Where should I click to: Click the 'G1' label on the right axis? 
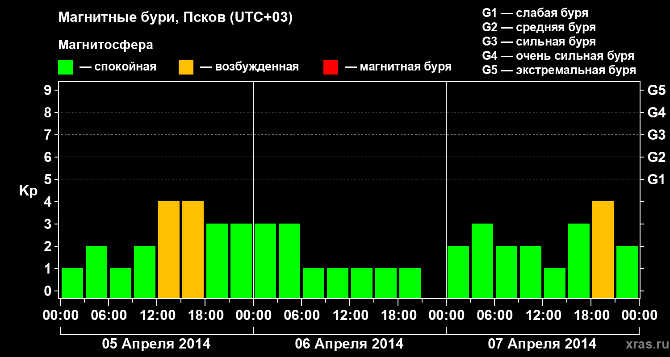(x=656, y=179)
